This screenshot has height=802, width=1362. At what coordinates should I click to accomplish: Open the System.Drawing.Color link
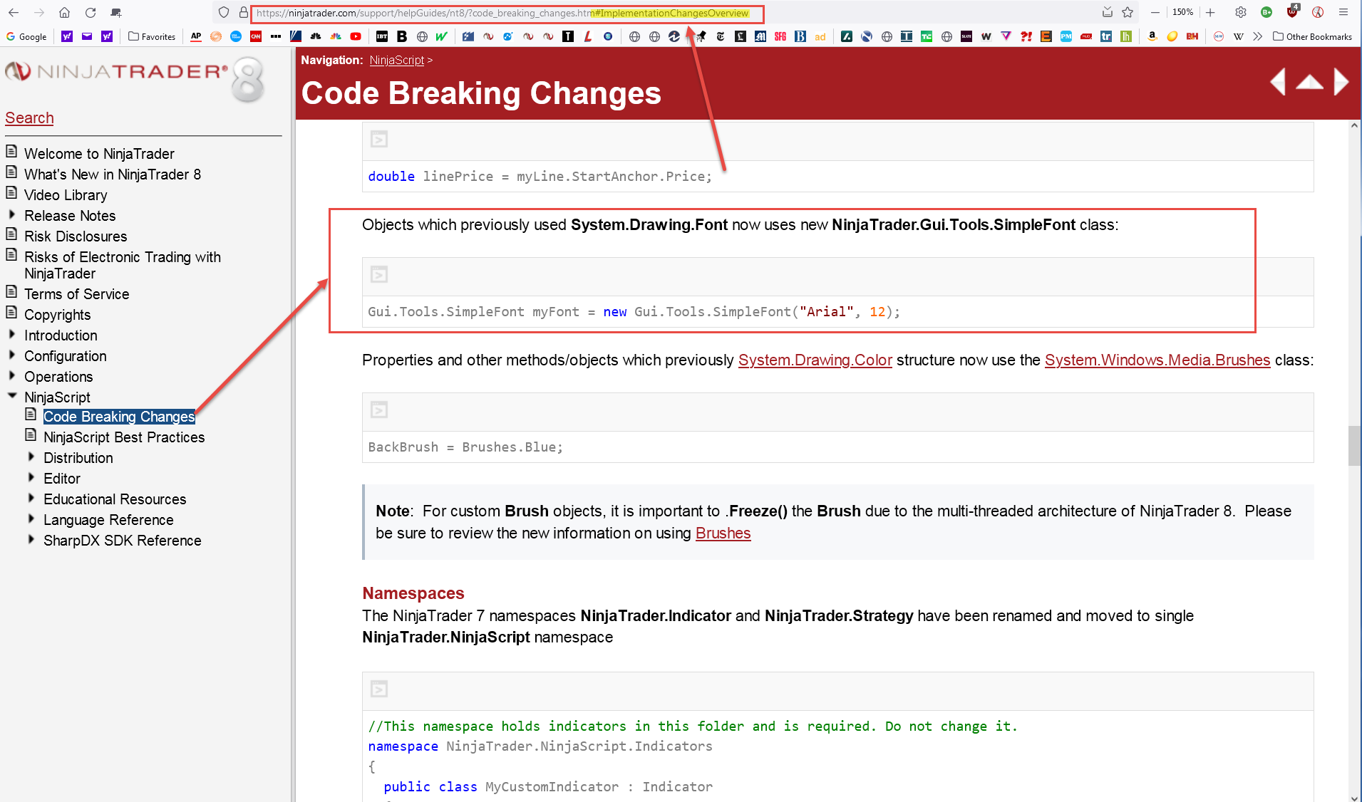pos(815,360)
